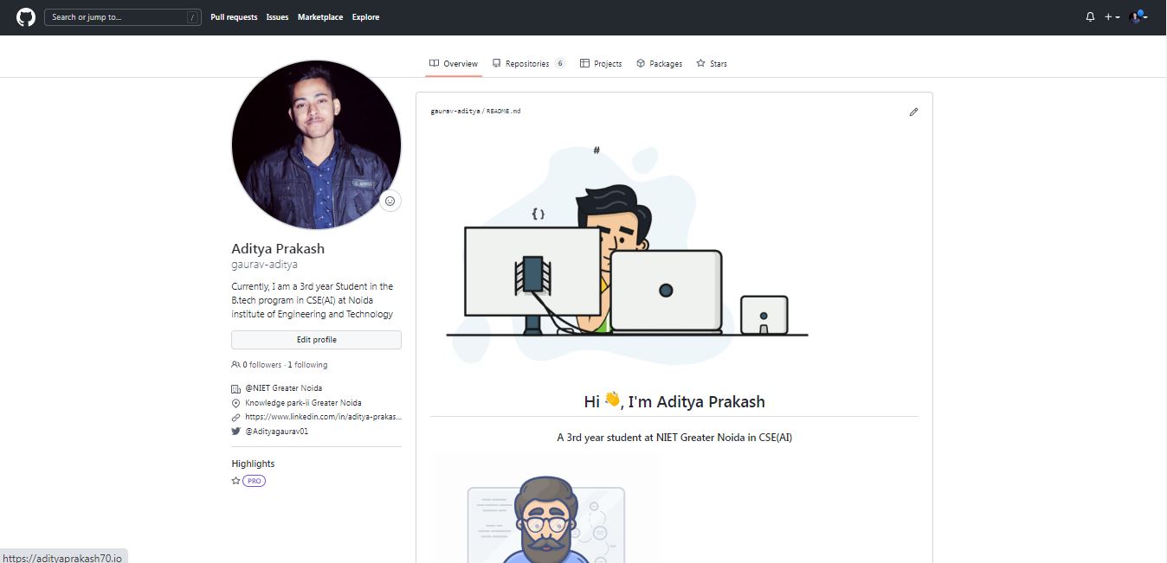This screenshot has height=563, width=1167.
Task: Click the link icon beside LinkedIn URL
Action: tap(235, 417)
